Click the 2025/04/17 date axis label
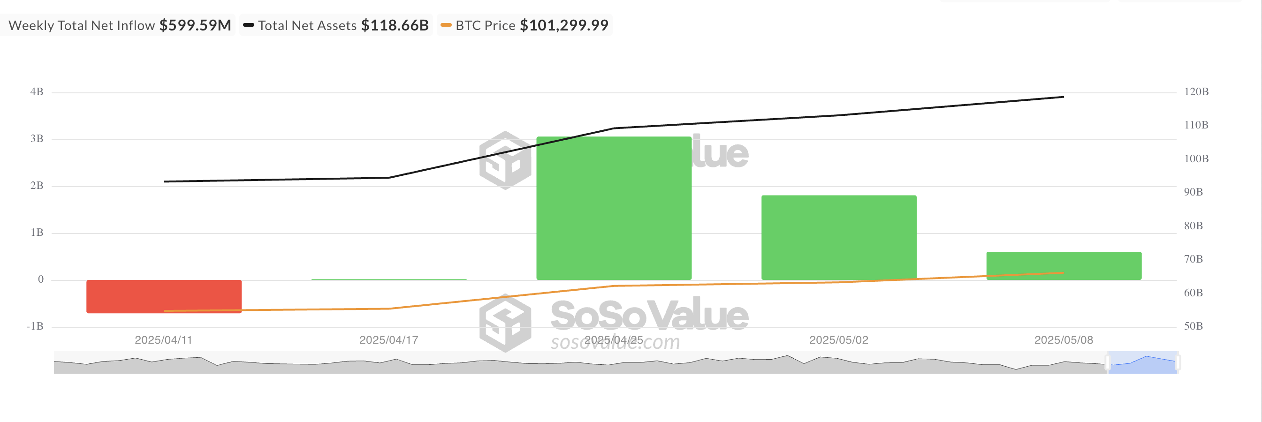Screen dimensions: 1262x422 point(388,340)
